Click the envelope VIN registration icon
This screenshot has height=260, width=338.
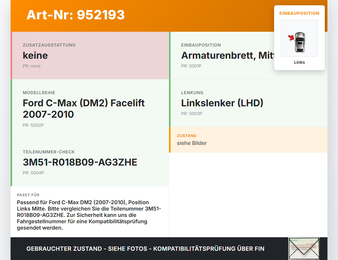[304, 249]
